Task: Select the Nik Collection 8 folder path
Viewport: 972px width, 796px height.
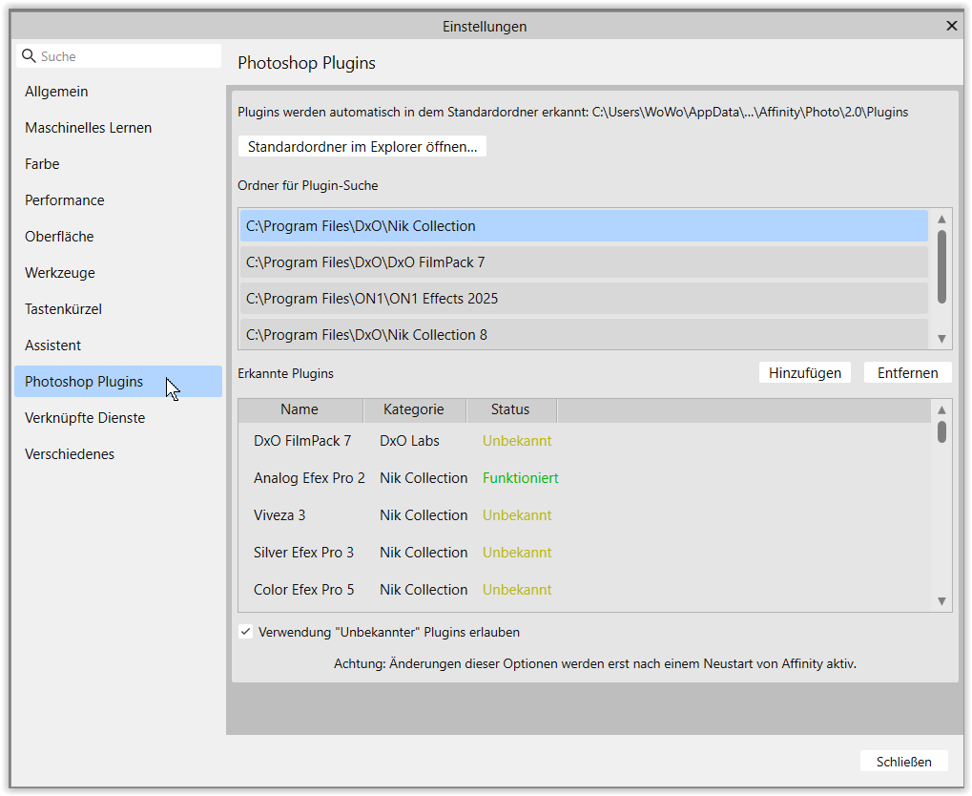Action: pyautogui.click(x=584, y=335)
